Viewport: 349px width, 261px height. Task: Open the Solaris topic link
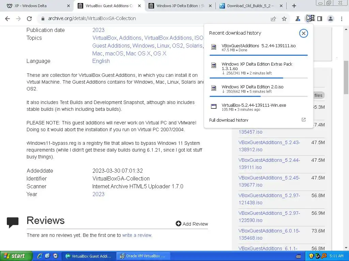[x=194, y=46]
